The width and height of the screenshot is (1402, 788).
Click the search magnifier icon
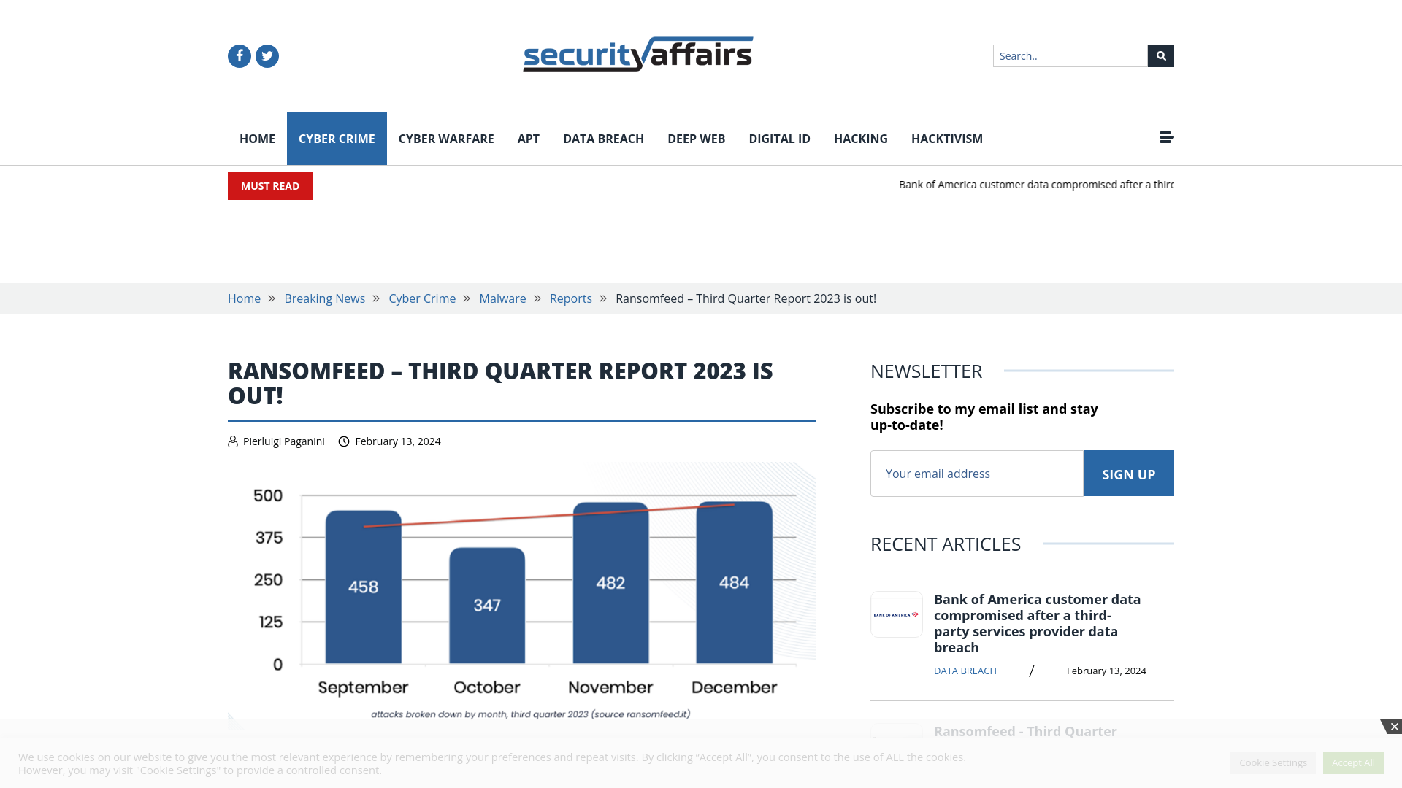coord(1160,55)
